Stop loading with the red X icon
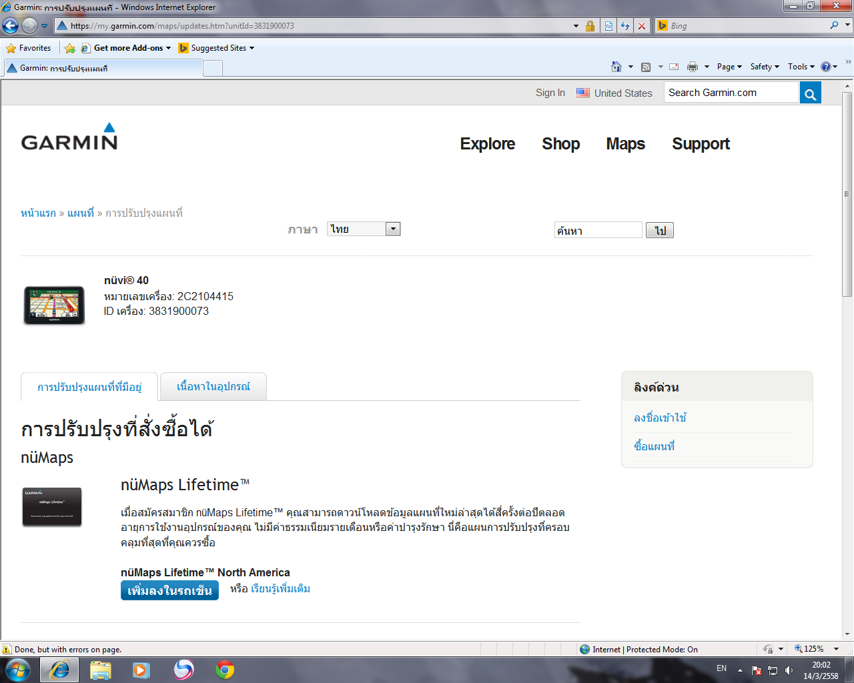Image resolution: width=854 pixels, height=683 pixels. pyautogui.click(x=642, y=26)
